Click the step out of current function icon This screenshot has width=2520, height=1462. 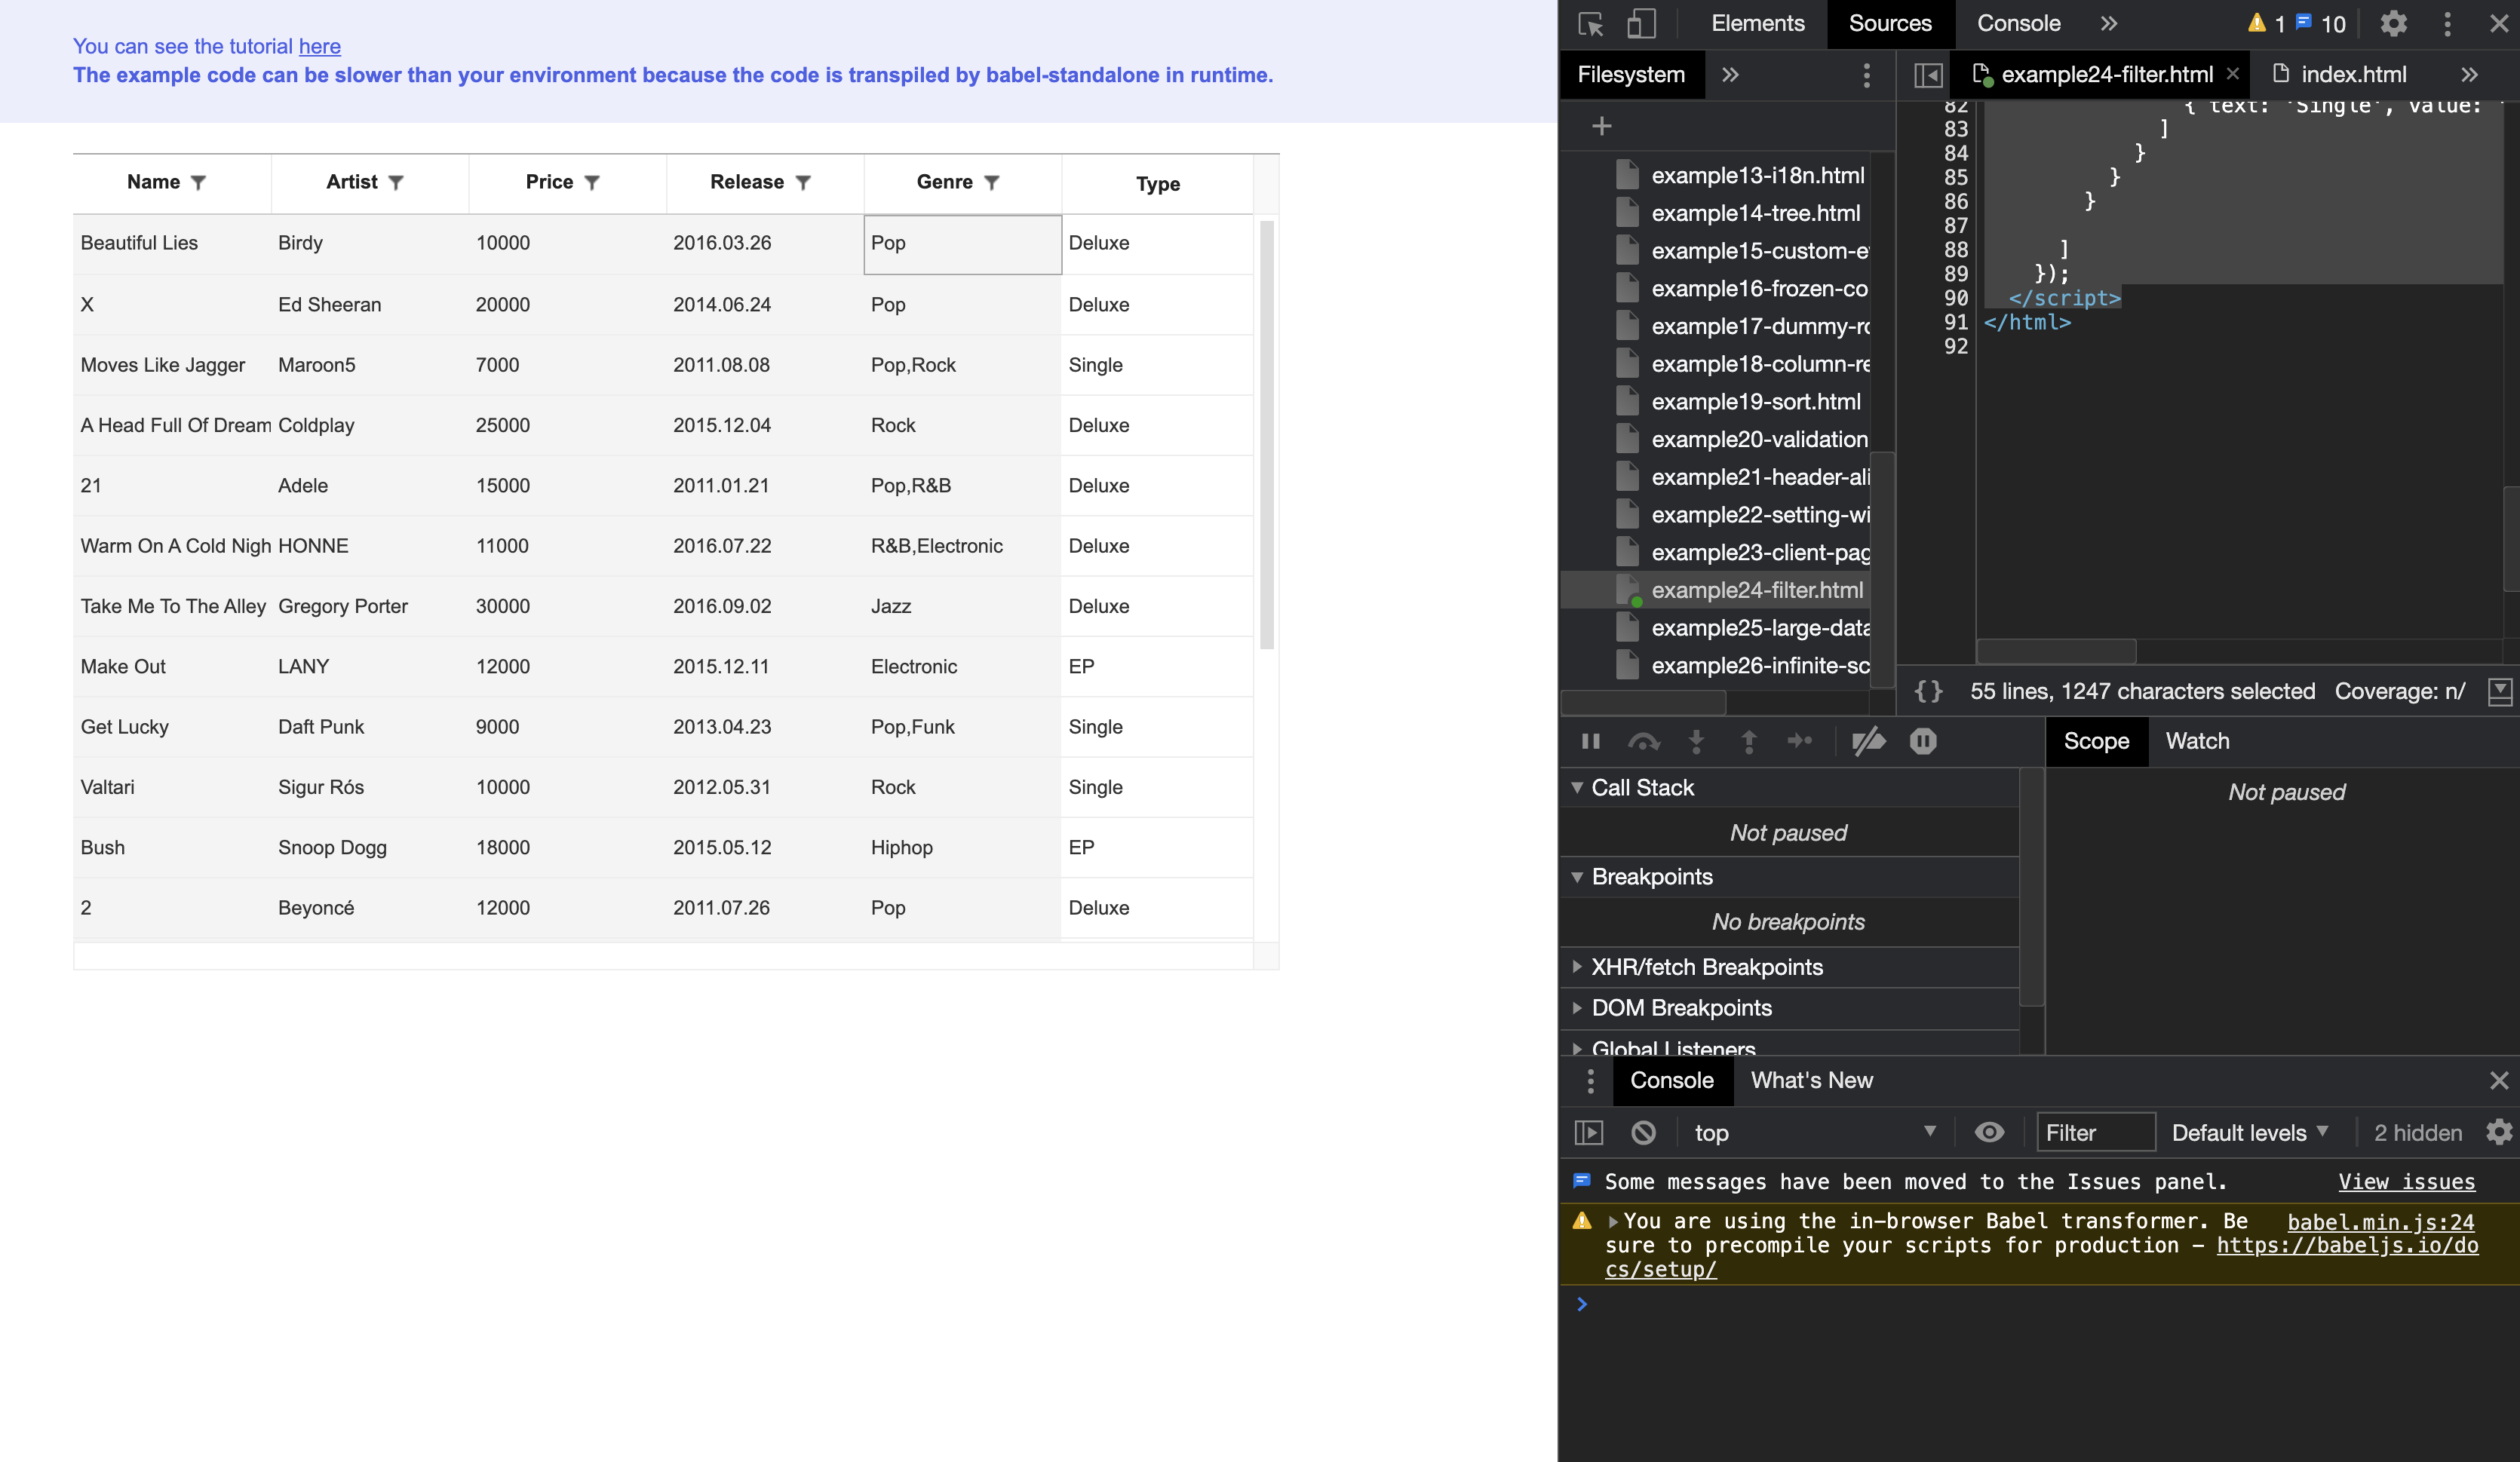coord(1749,741)
